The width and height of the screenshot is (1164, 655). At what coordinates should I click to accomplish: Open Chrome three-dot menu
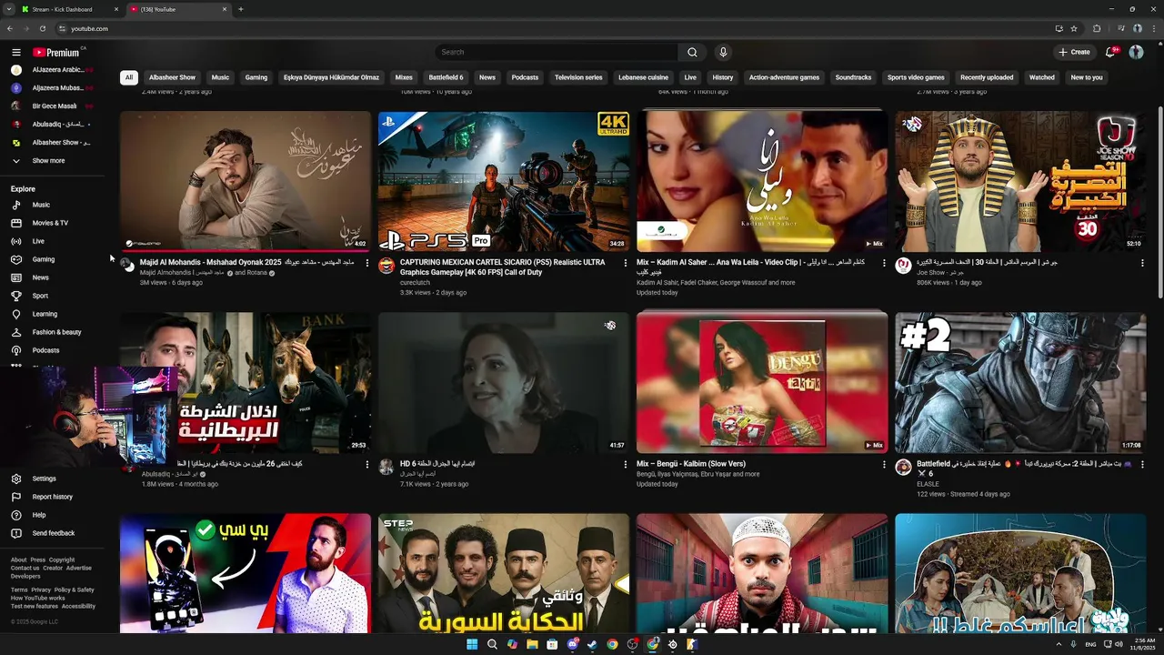pyautogui.click(x=1154, y=28)
